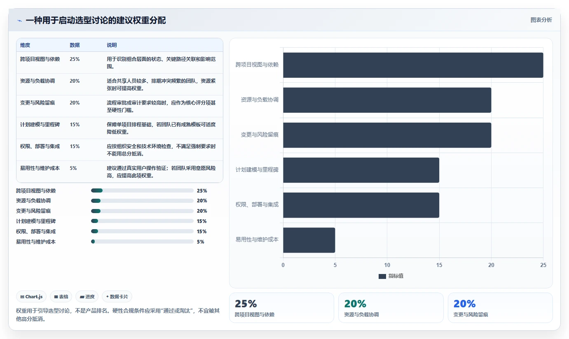Click the 跨项目视图与依赖 progress bar
Image resolution: width=569 pixels, height=339 pixels.
pos(142,190)
